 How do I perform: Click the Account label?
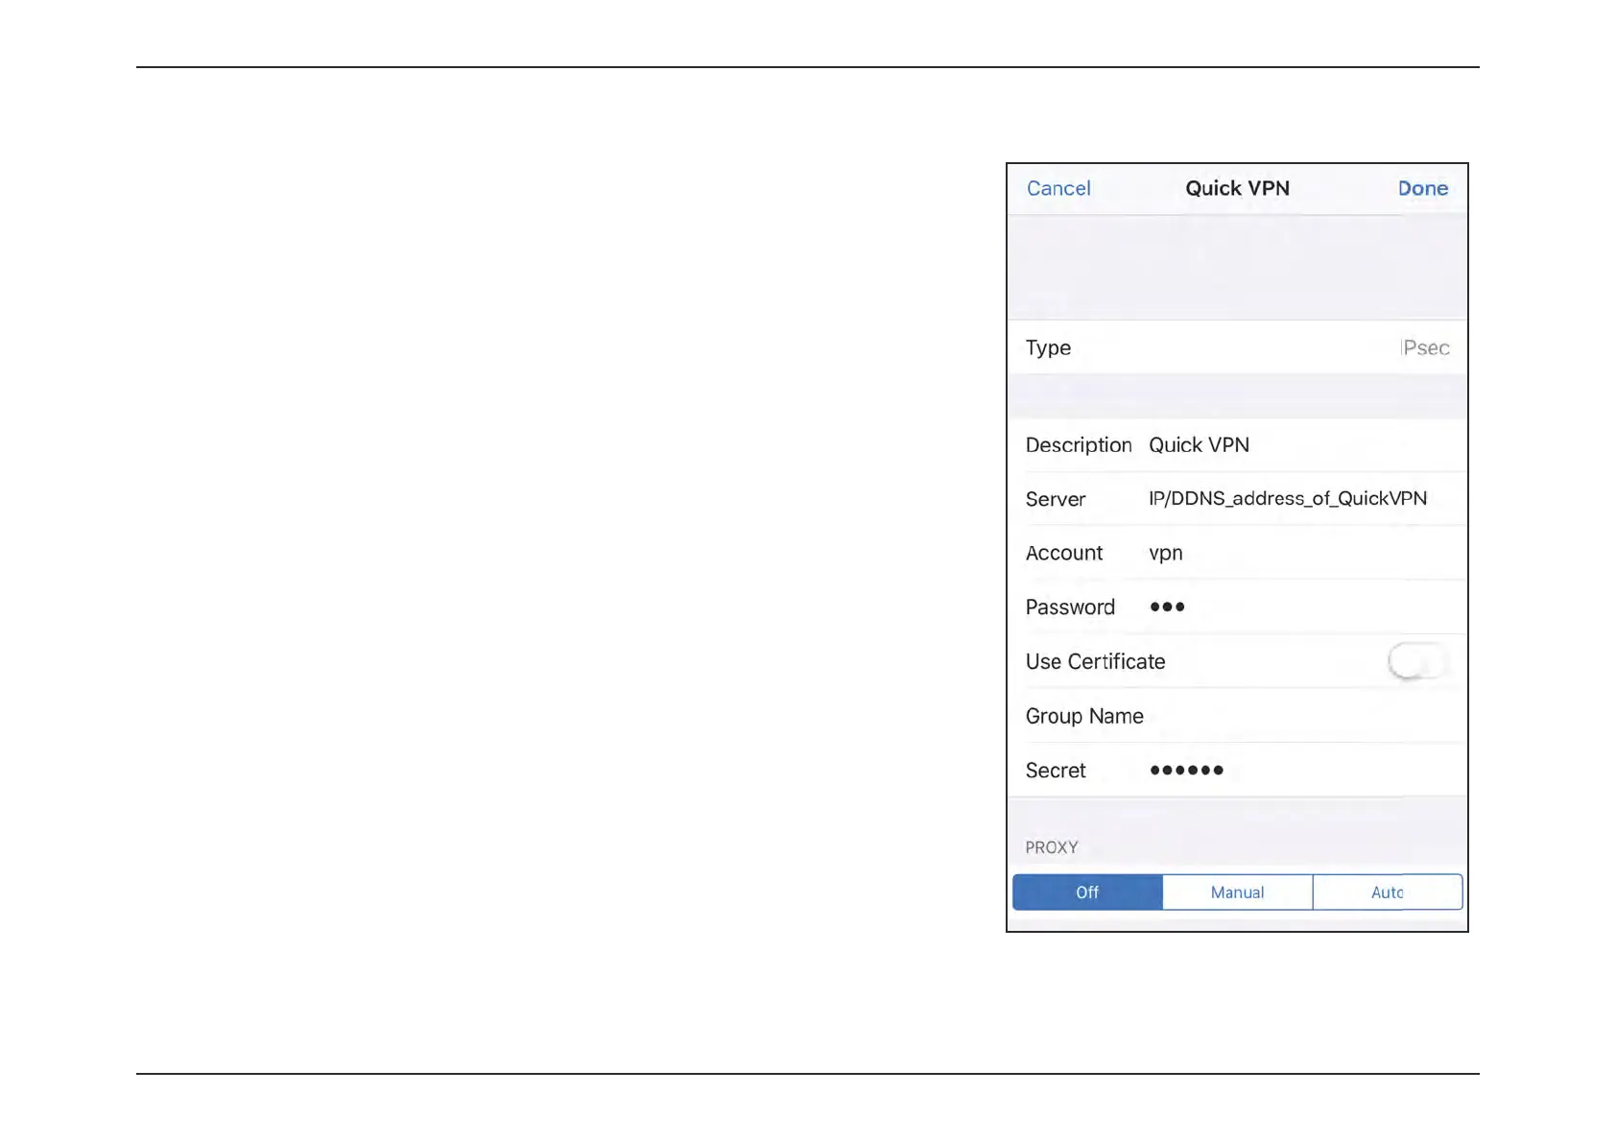click(x=1064, y=553)
